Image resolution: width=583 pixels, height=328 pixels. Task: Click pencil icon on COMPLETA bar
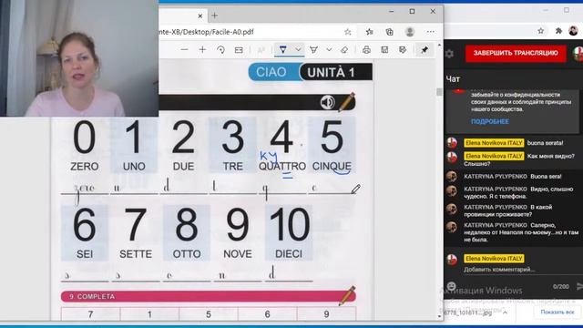pos(347,295)
